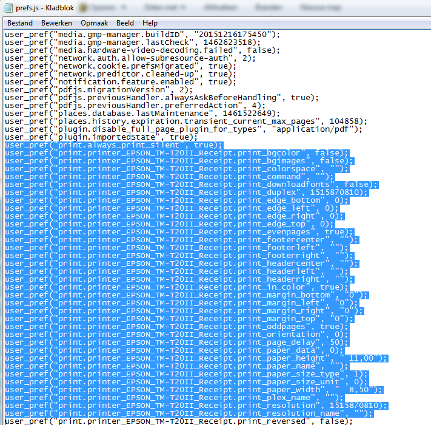Open the Bestand menu
Image resolution: width=431 pixels, height=425 pixels.
pyautogui.click(x=19, y=22)
